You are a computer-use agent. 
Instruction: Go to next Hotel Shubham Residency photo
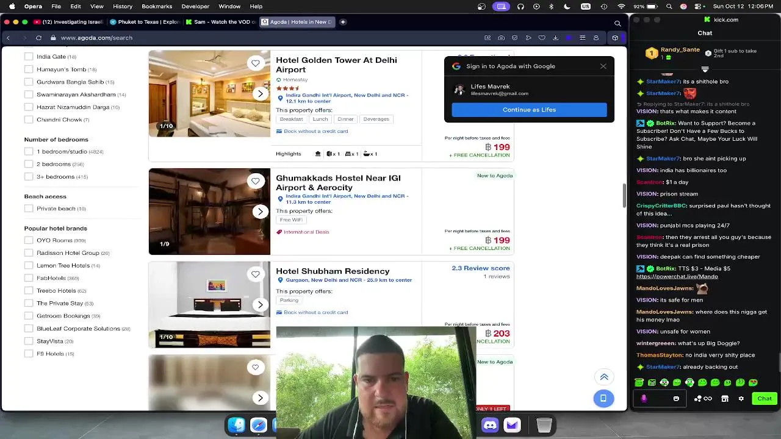click(261, 305)
